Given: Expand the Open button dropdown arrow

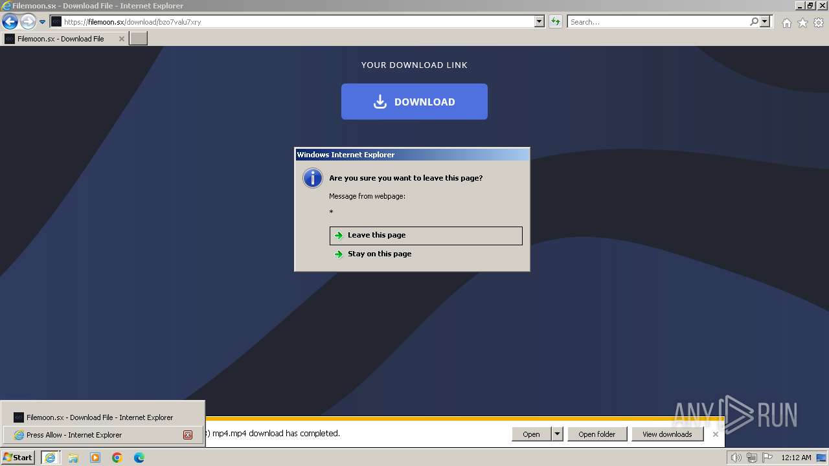Looking at the screenshot, I should (x=557, y=434).
